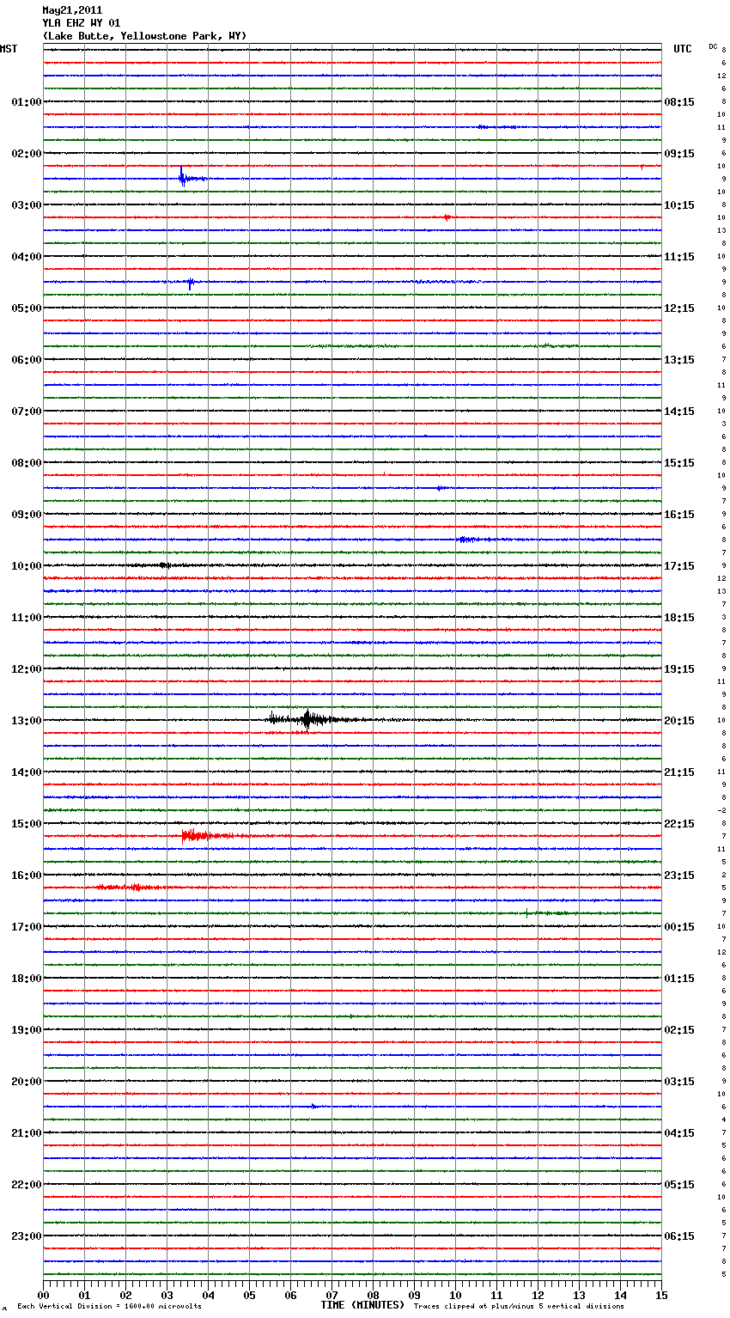Select the 23:00 MST time label
The image size is (730, 1318).
(x=27, y=1236)
